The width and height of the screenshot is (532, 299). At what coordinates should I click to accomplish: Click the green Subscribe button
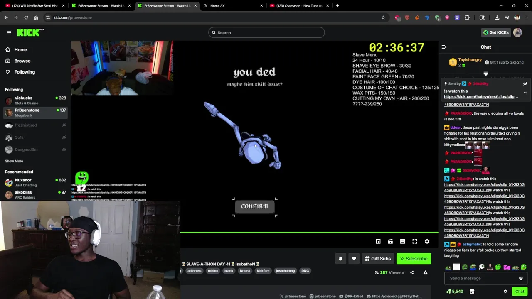(414, 259)
